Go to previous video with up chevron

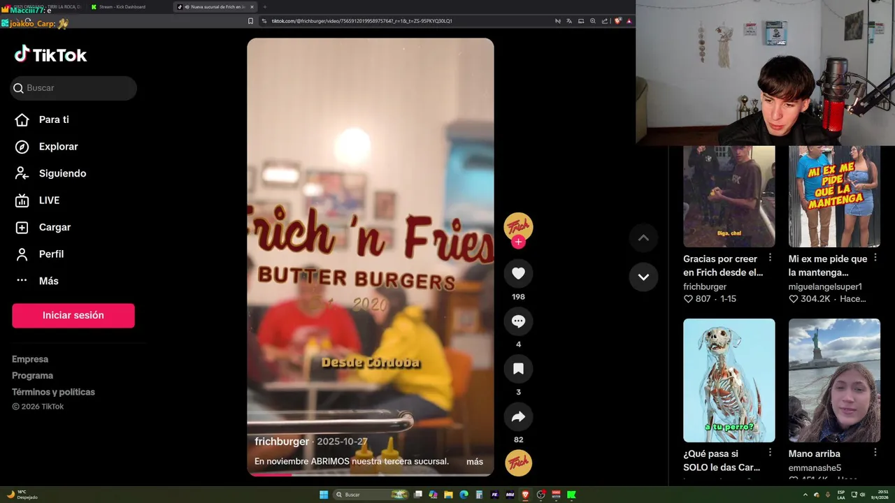tap(643, 238)
